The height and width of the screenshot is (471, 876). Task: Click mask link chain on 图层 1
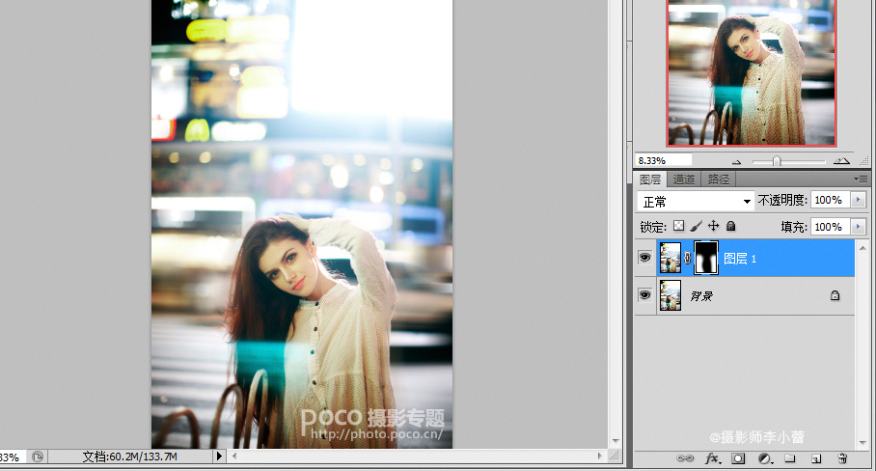coord(687,258)
